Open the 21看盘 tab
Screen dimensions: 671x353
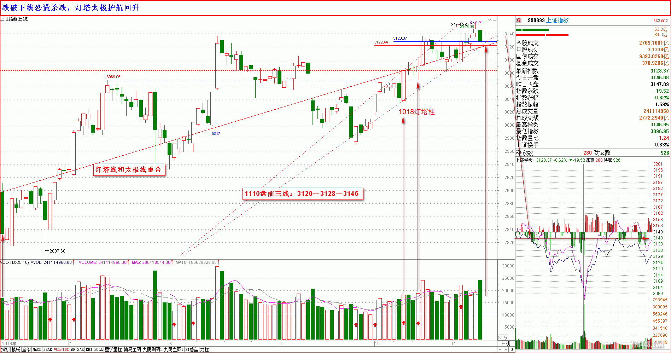192,349
